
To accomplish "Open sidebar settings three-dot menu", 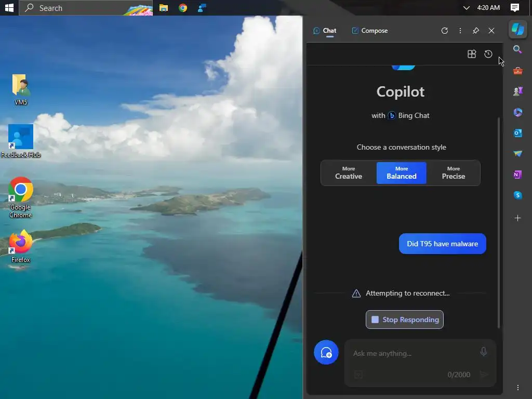I will pyautogui.click(x=518, y=388).
